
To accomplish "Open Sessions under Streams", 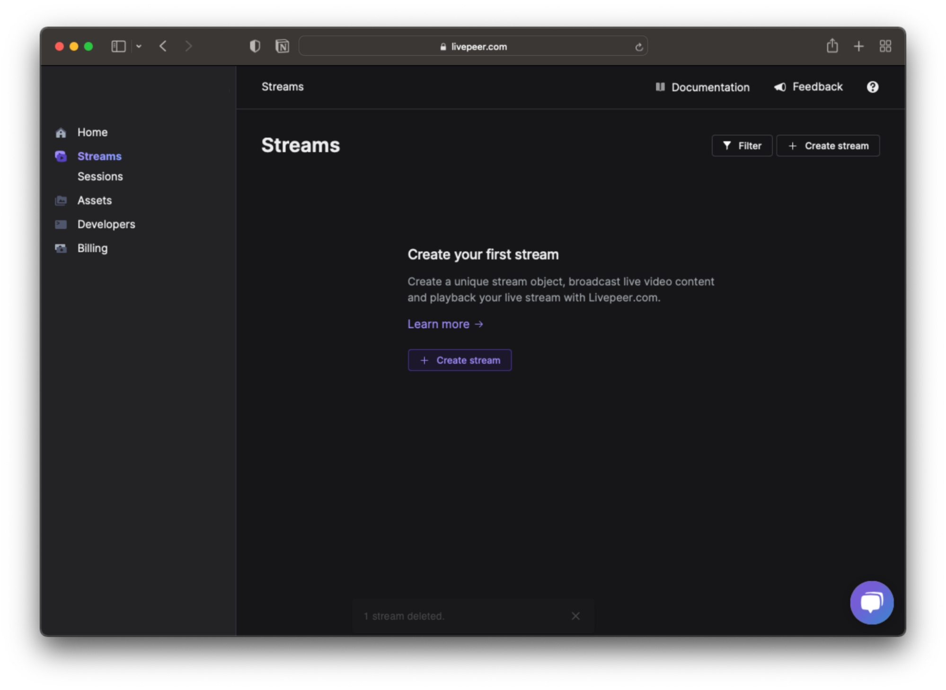I will click(100, 176).
